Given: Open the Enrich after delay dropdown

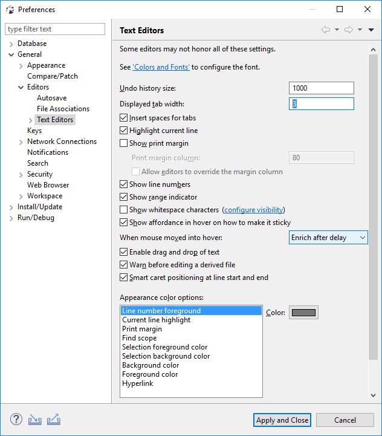Looking at the screenshot, I should [328, 238].
